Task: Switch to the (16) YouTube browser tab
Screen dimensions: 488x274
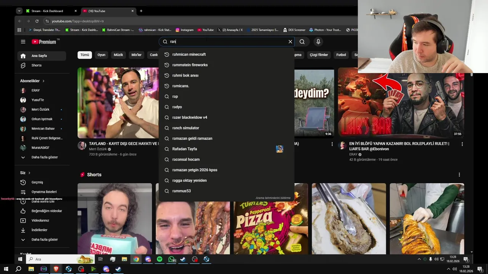Action: (108, 11)
